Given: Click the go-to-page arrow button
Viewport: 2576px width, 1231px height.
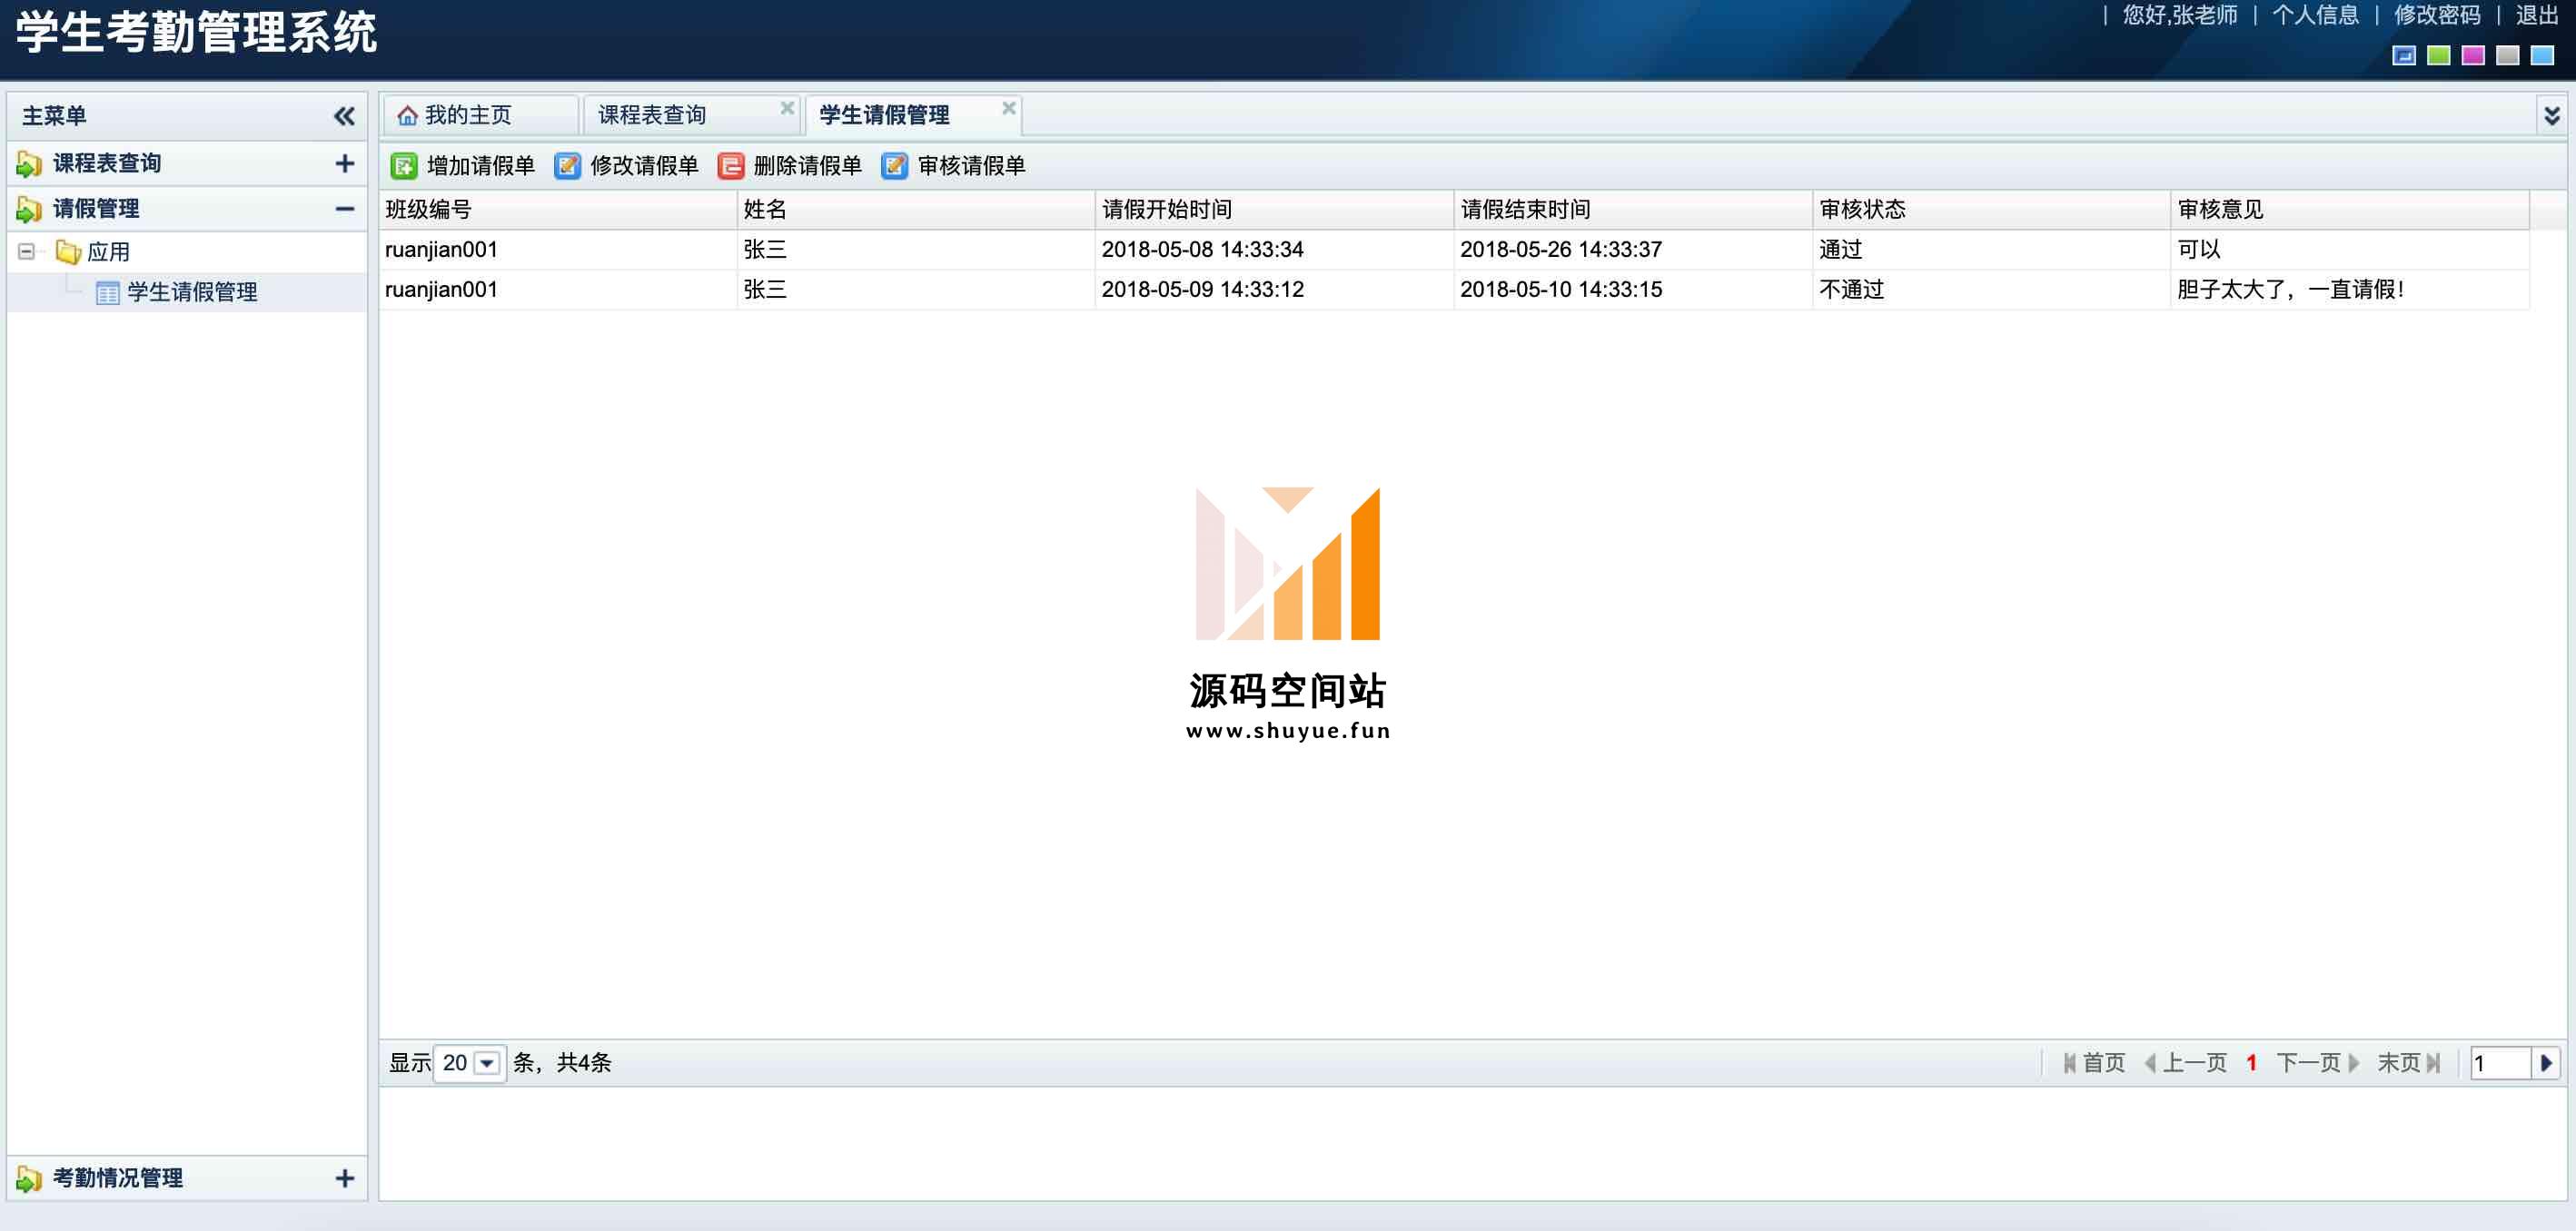Looking at the screenshot, I should [x=2546, y=1063].
